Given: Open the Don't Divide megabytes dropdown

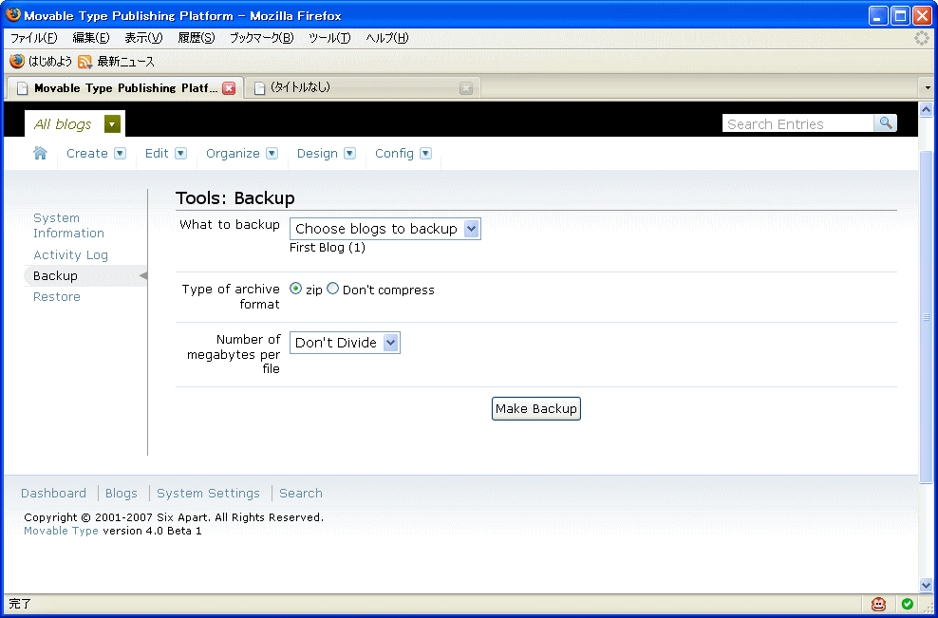Looking at the screenshot, I should coord(345,343).
